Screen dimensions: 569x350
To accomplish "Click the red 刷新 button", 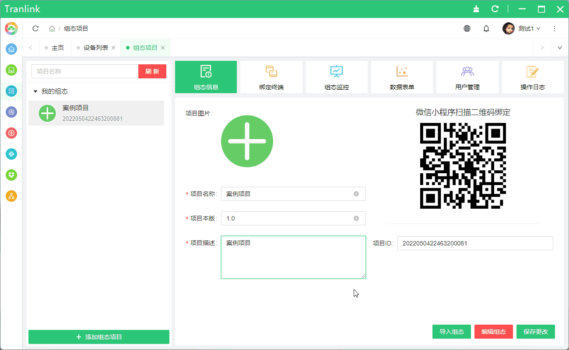I will (152, 71).
